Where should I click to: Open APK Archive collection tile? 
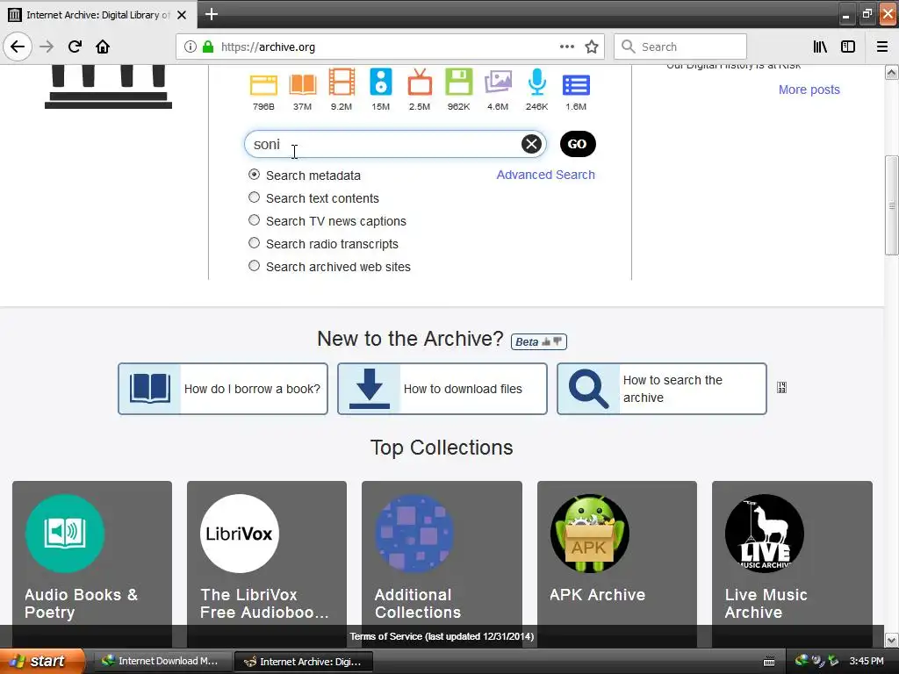(x=617, y=564)
